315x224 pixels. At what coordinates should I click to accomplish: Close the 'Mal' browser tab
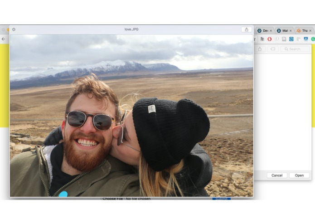point(291,31)
